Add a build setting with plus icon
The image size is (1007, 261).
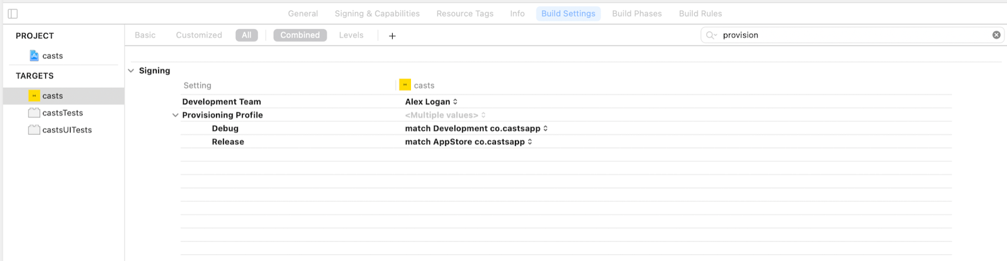pos(392,36)
